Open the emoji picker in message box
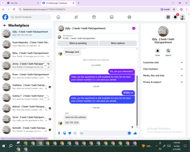The width and height of the screenshot is (190, 152). click(x=129, y=133)
